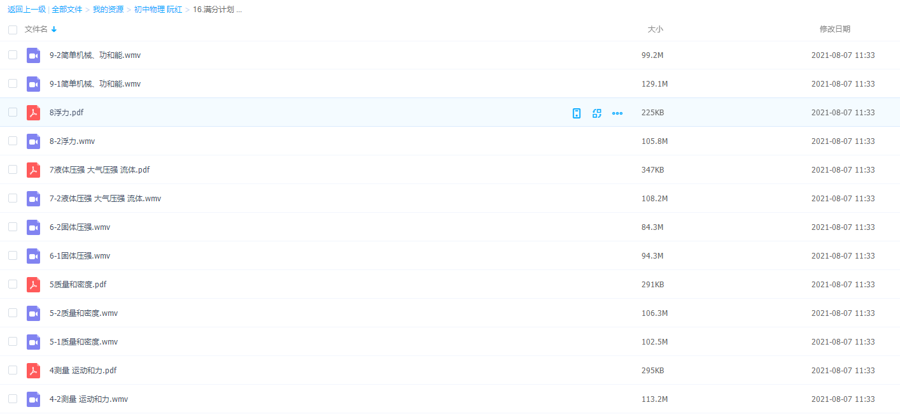This screenshot has width=900, height=414.
Task: Sort files by the 修改日期 column header
Action: click(x=834, y=29)
